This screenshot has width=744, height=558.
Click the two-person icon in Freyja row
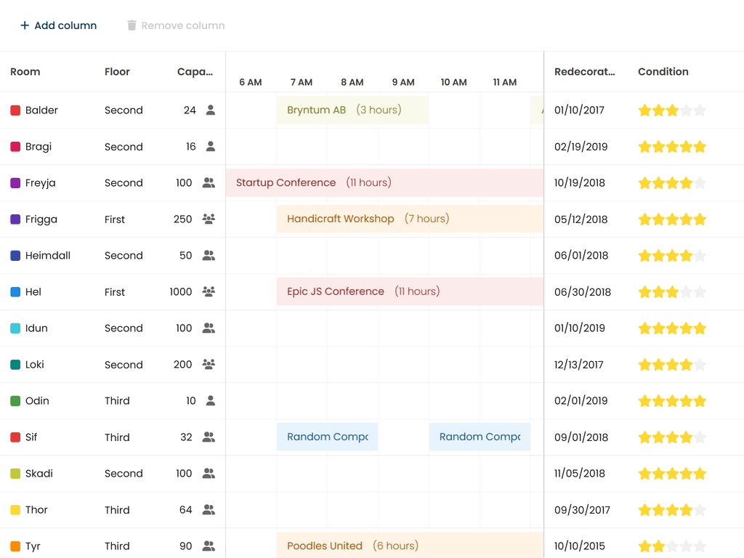(209, 183)
